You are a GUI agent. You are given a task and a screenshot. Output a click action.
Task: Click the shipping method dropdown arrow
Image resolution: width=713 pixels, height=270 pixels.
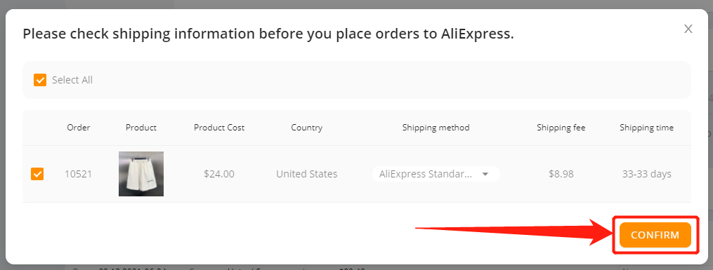485,174
